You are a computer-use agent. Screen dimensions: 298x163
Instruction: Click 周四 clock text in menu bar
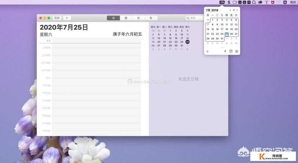pos(293,2)
